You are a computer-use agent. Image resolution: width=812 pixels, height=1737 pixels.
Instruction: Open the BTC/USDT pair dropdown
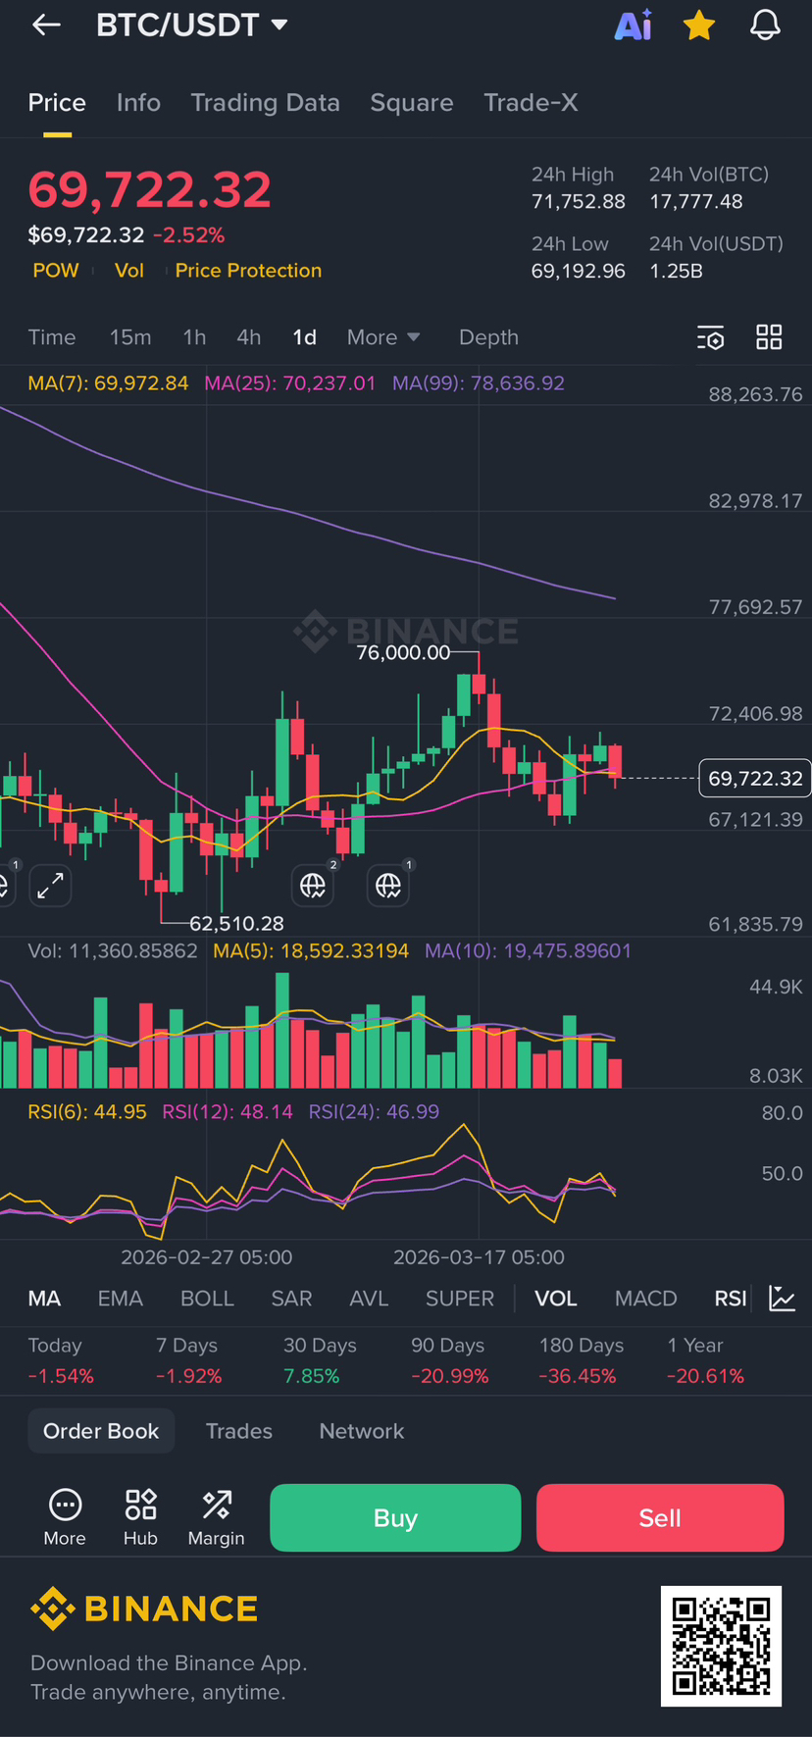[192, 25]
